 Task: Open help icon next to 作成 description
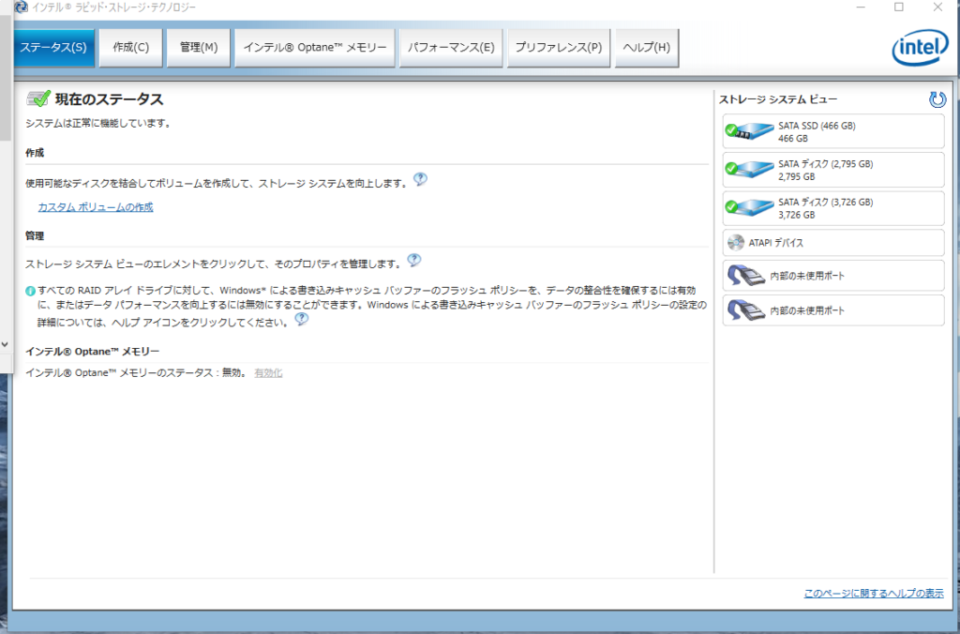[420, 179]
